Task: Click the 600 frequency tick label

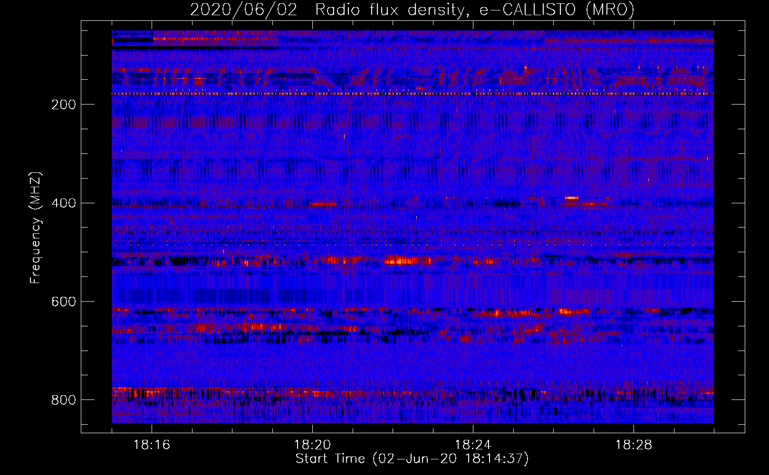Action: (64, 302)
